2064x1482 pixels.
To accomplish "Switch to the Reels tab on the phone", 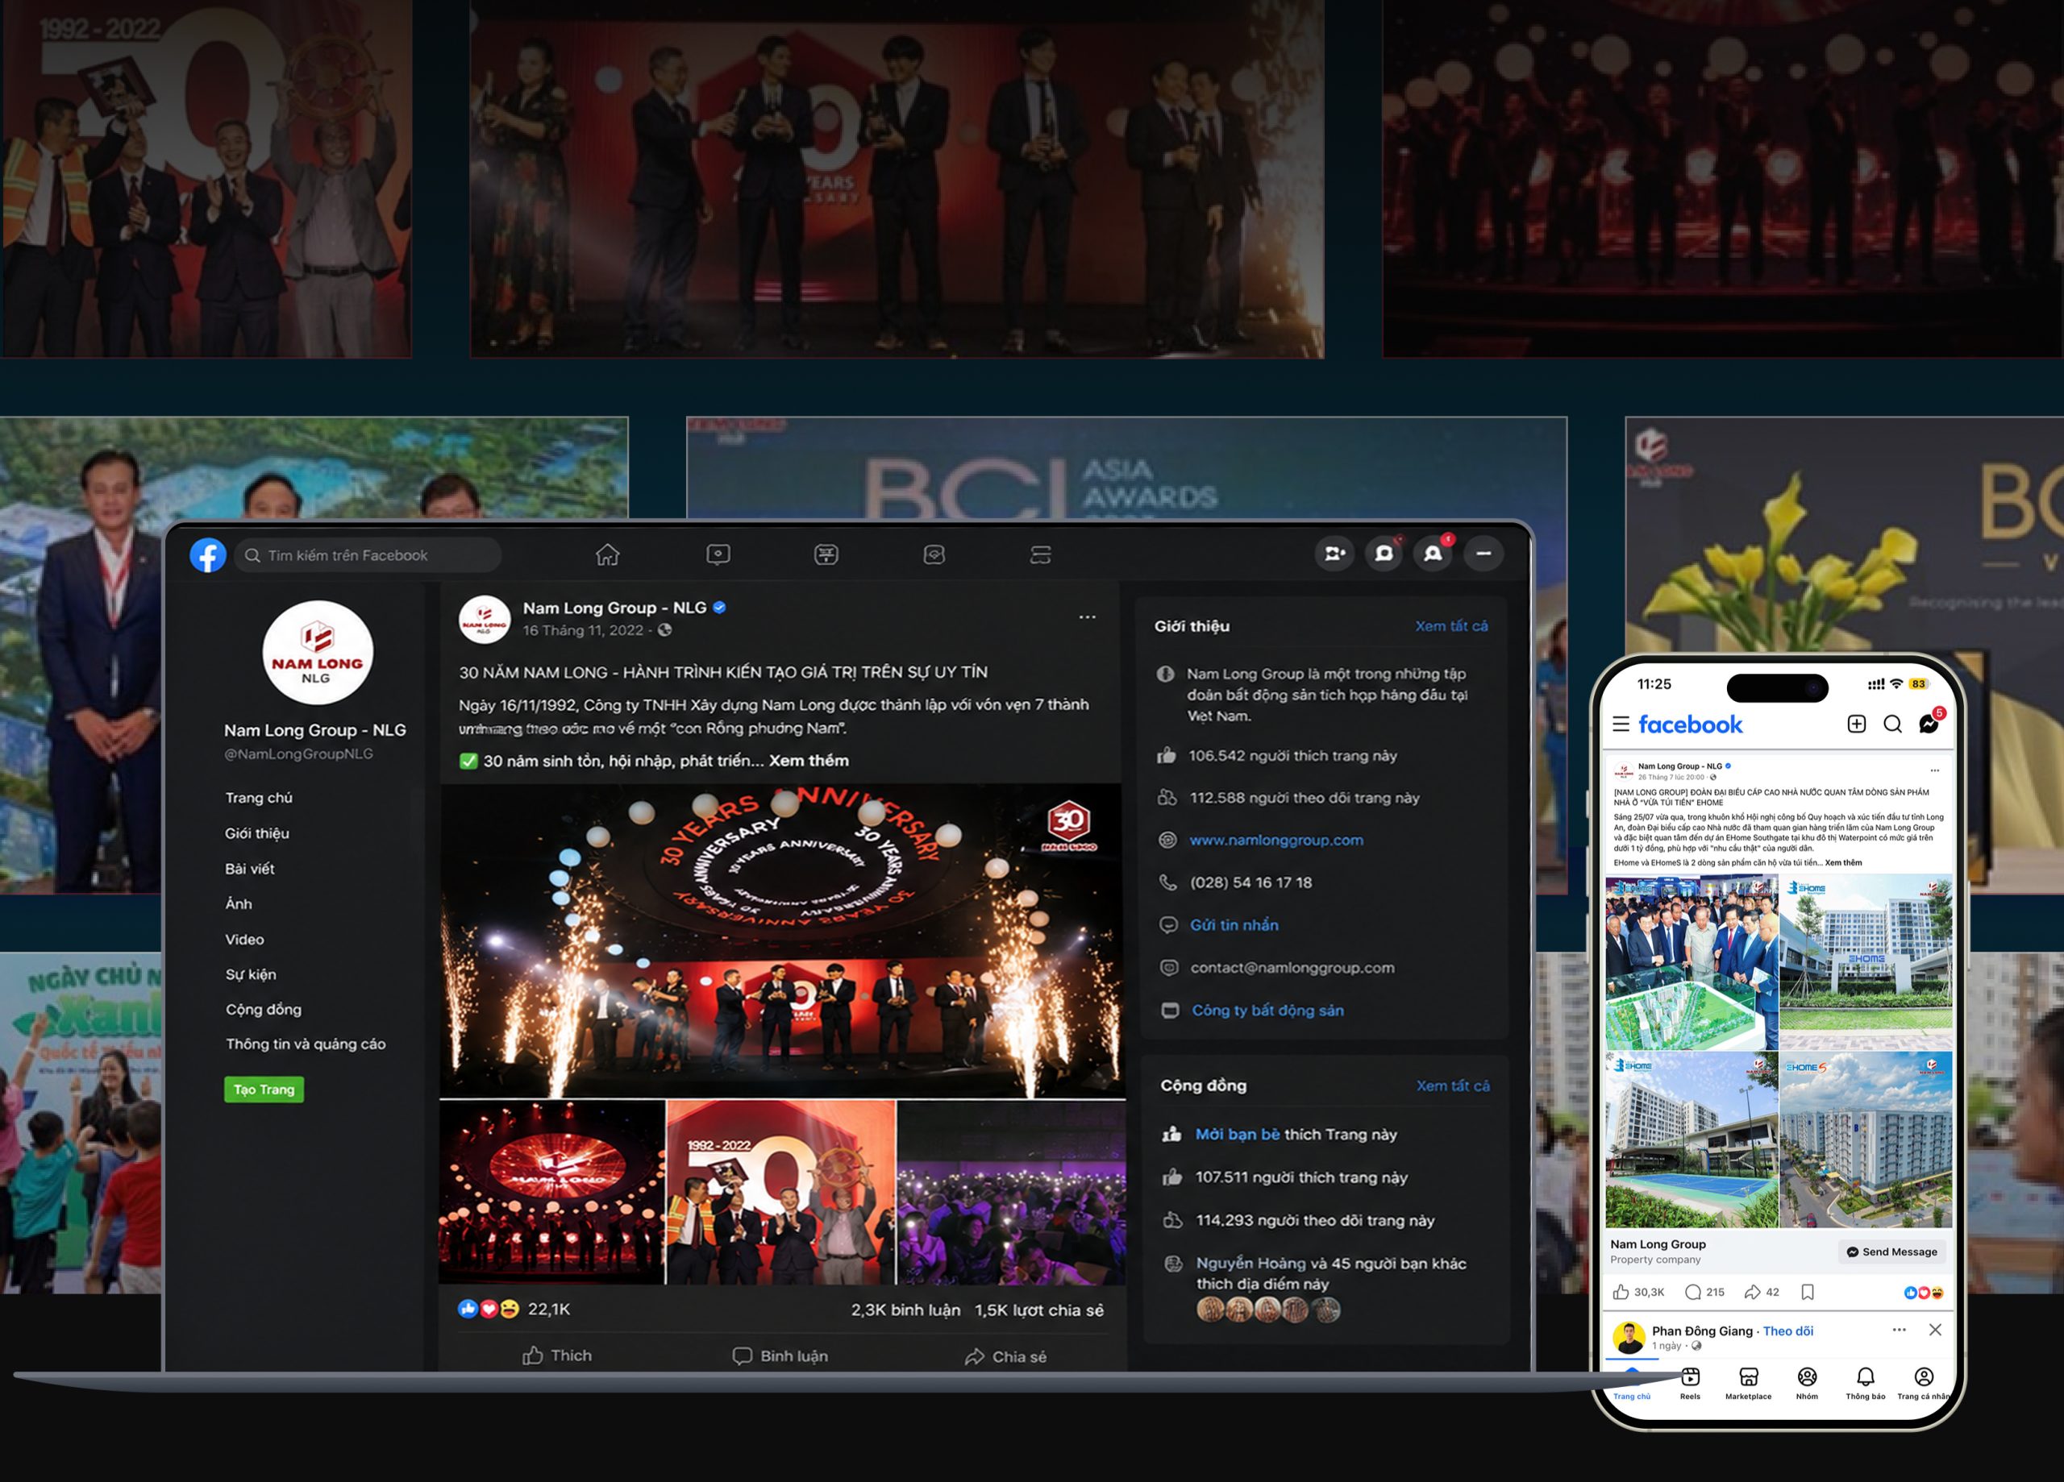I will pos(1690,1383).
